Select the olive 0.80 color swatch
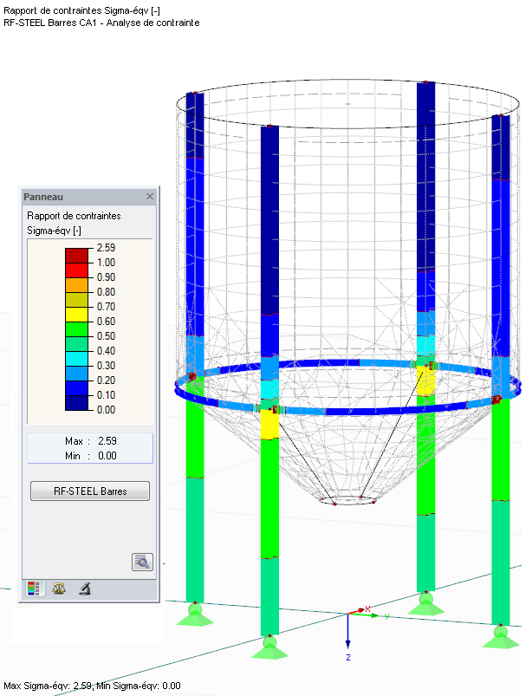532x696 pixels. point(77,300)
